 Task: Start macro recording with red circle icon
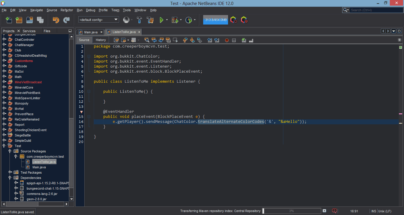click(227, 40)
